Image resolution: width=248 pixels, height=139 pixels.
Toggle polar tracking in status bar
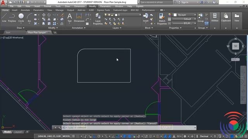click(99, 136)
